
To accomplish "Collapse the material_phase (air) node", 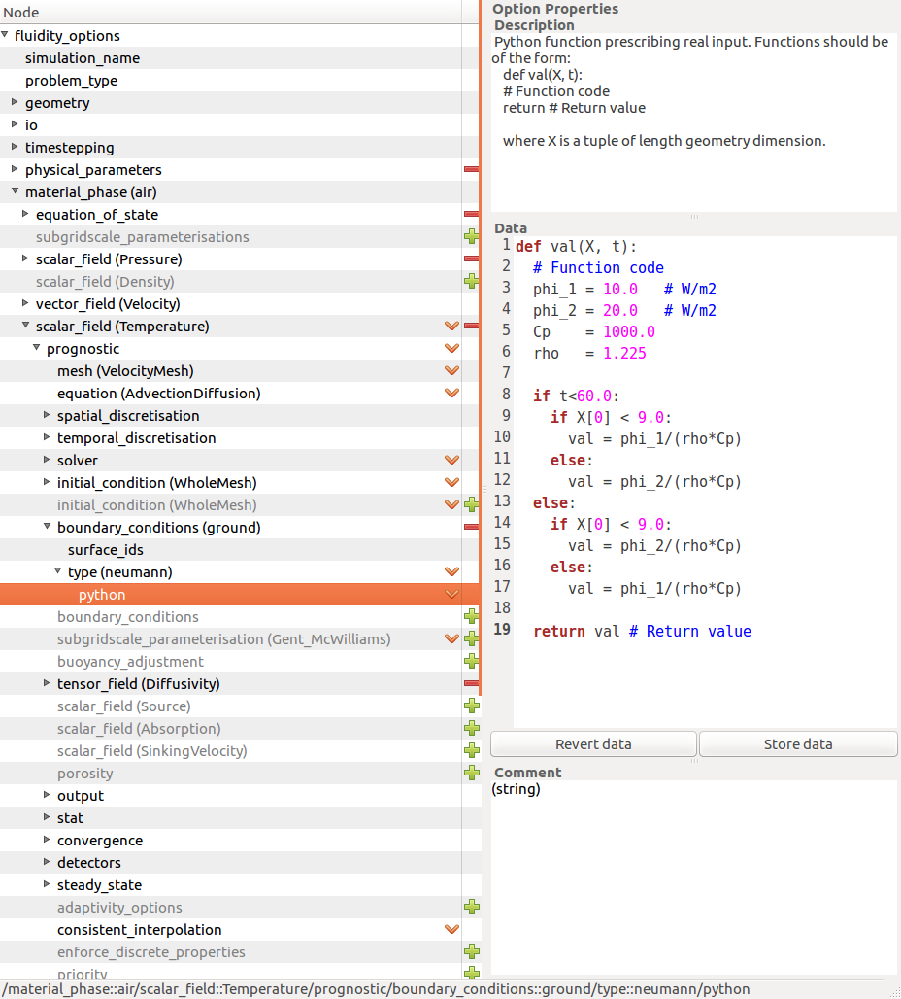I will [15, 191].
